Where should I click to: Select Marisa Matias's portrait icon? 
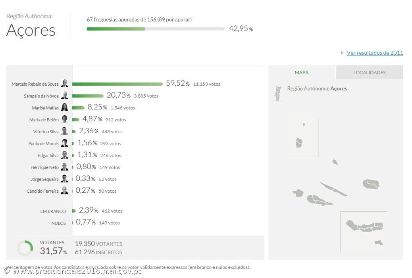tap(64, 107)
